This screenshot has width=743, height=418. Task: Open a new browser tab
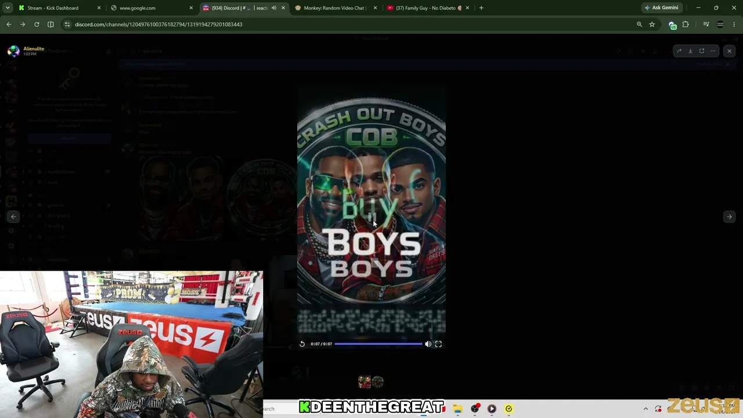481,8
